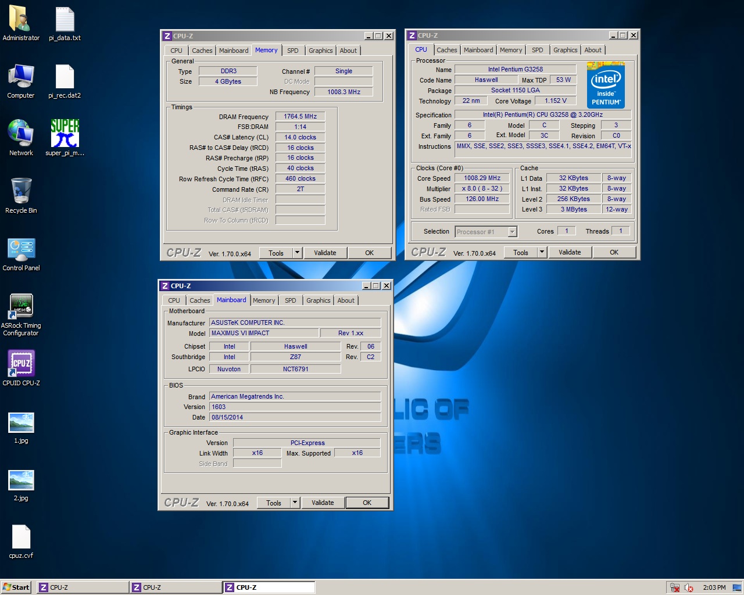Open the Start menu
Image resolution: width=744 pixels, height=595 pixels.
tap(16, 587)
